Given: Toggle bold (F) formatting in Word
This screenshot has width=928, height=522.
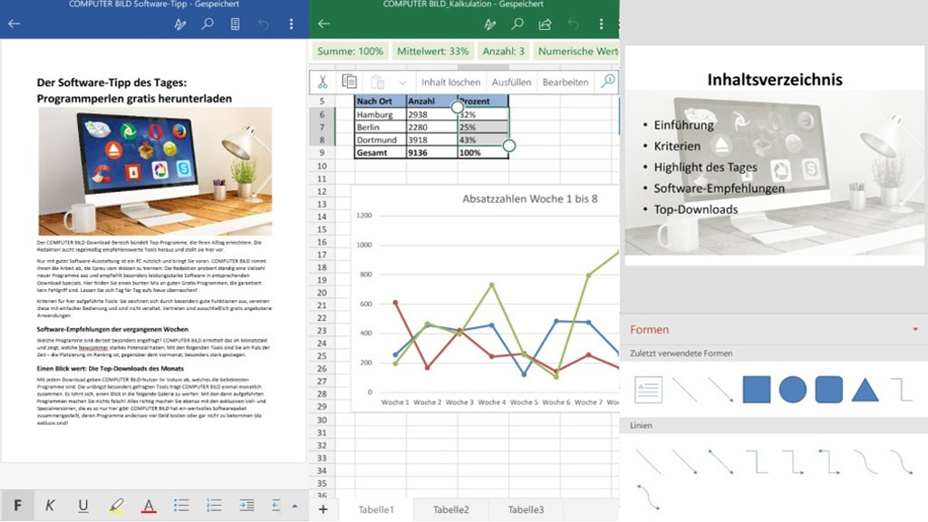Looking at the screenshot, I should (18, 506).
